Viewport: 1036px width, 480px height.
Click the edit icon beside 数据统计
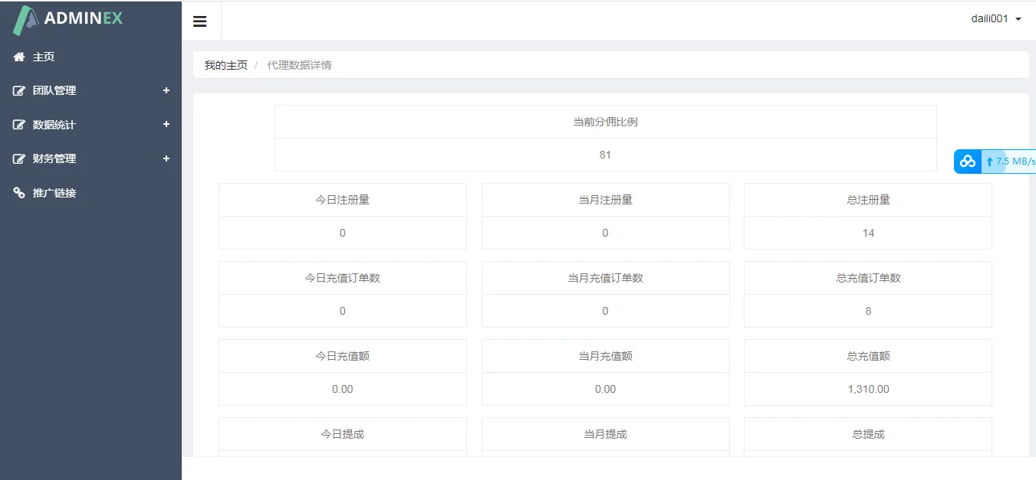pos(19,125)
